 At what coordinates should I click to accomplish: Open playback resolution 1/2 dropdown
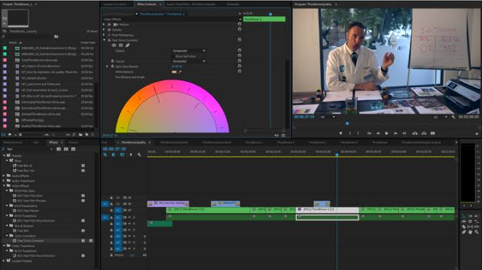(x=440, y=117)
